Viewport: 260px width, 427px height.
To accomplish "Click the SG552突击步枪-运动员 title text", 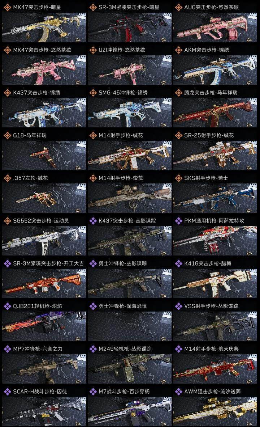I will click(41, 221).
